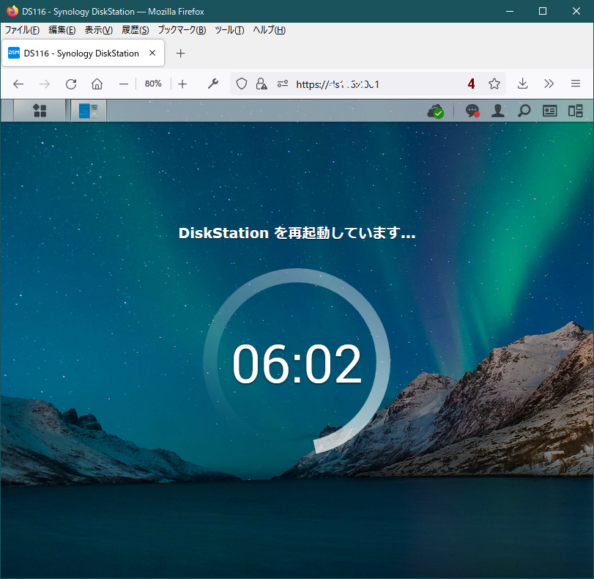Reset the 80% zoom level
This screenshot has height=579, width=594.
coord(153,84)
